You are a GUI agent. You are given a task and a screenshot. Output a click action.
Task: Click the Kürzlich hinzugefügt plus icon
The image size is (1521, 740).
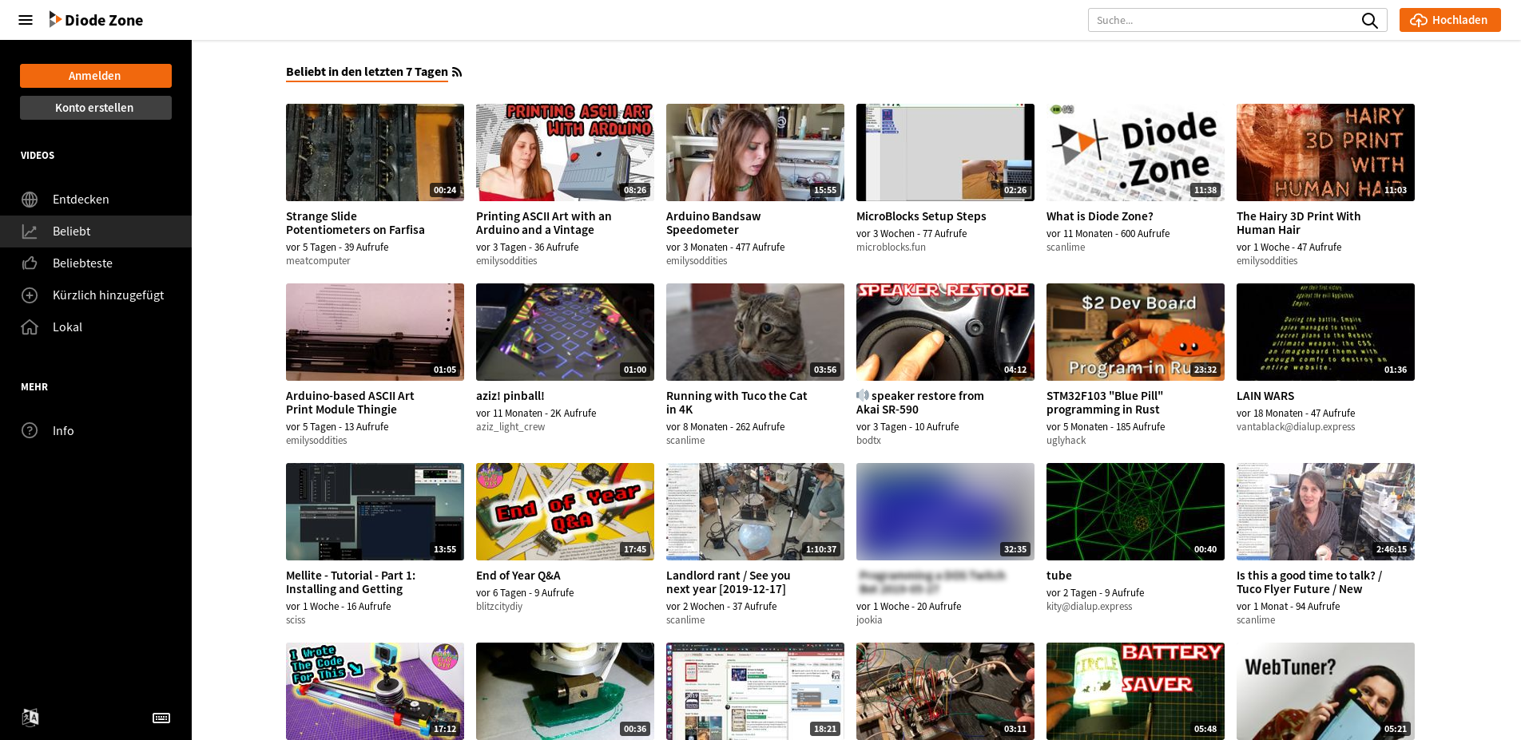(x=30, y=295)
